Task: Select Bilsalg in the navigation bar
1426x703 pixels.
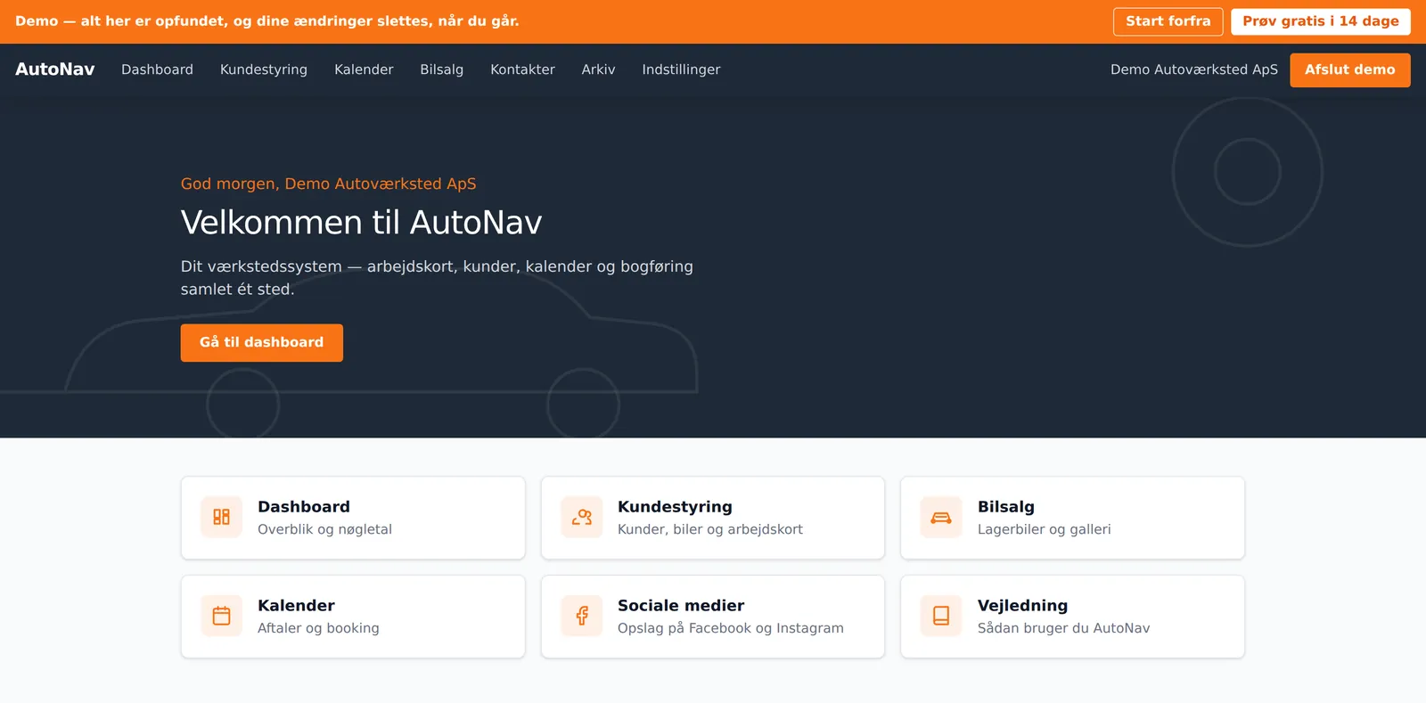Action: point(442,69)
